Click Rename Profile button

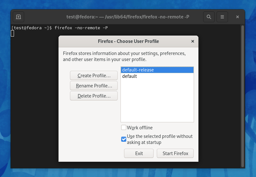click(x=94, y=86)
